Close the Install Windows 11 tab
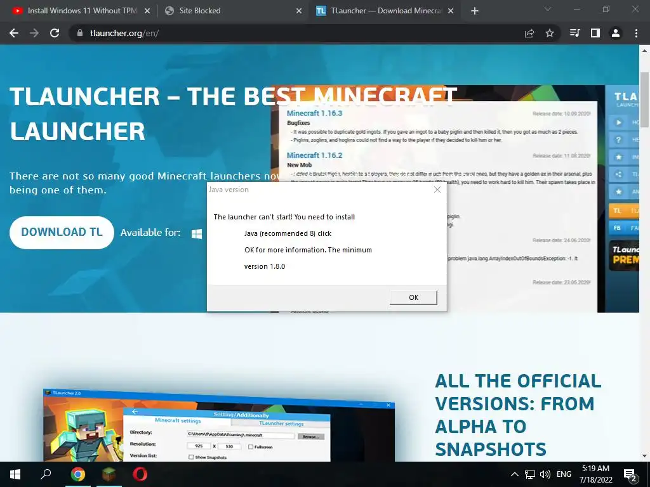 pos(147,11)
